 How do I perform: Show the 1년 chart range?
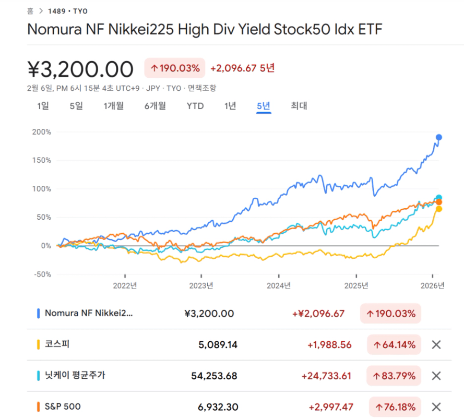230,106
